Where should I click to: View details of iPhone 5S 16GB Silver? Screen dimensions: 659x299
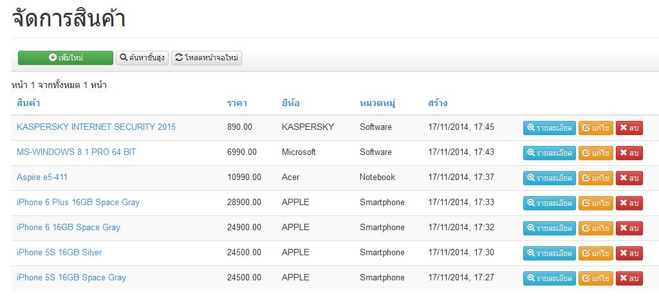pos(550,253)
